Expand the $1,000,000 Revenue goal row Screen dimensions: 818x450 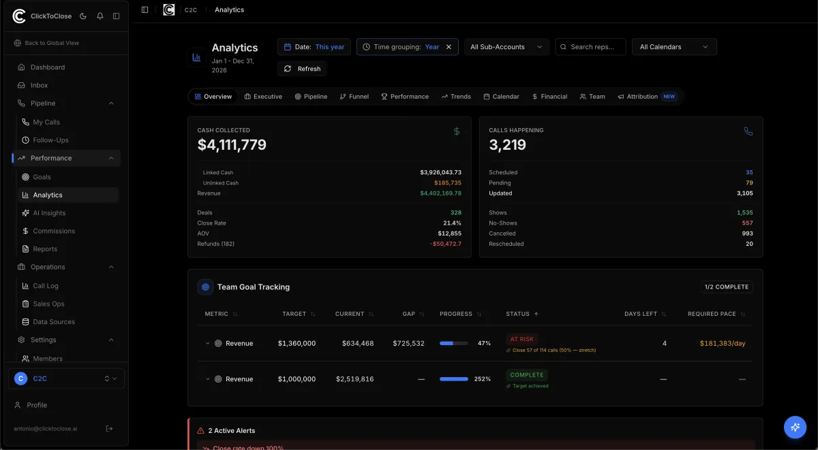pyautogui.click(x=207, y=379)
